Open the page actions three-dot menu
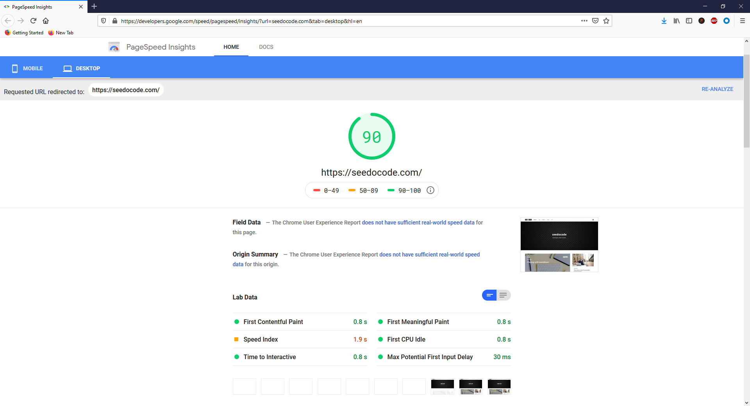This screenshot has height=406, width=750. point(584,21)
